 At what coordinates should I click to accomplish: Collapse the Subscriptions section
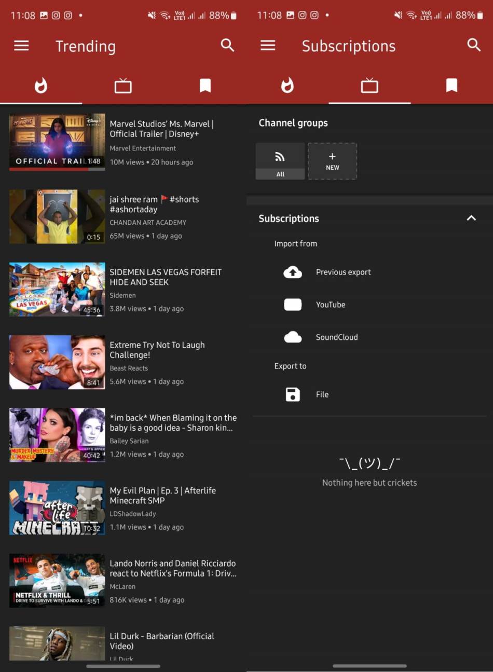click(471, 218)
